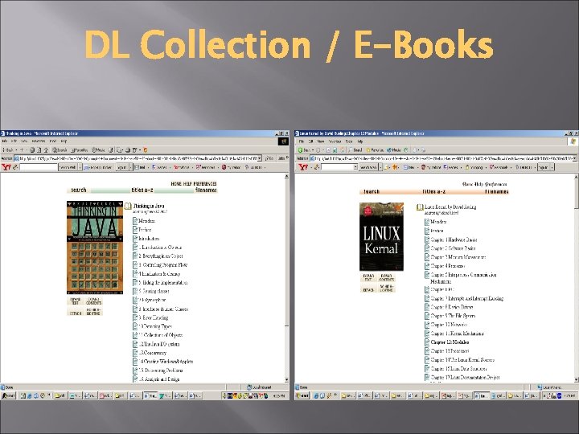The image size is (579, 434).
Task: Open Favorites menu in Thinking in Java window
Action: tap(39, 141)
